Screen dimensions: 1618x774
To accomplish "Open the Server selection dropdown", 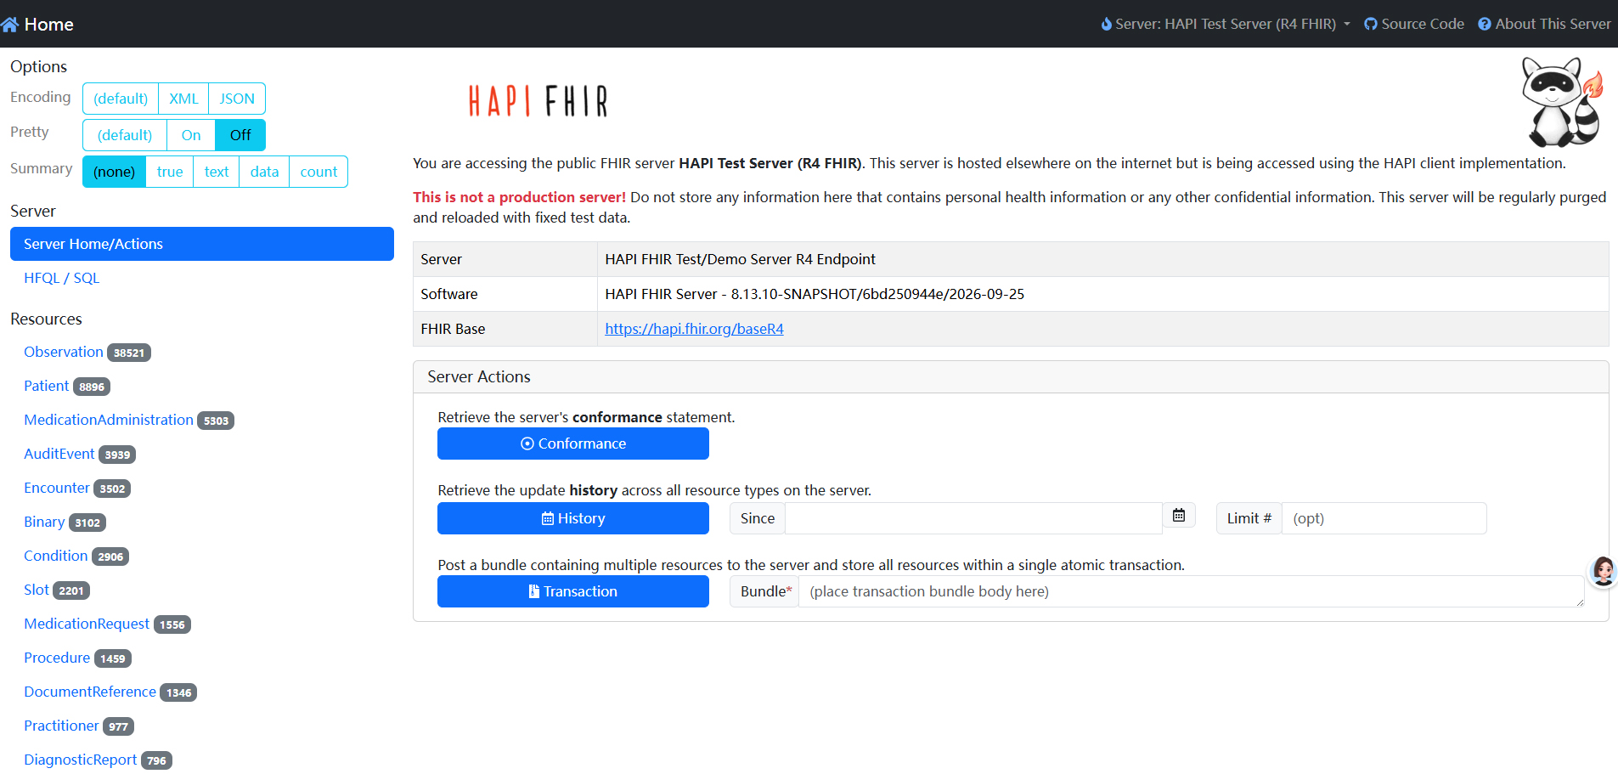I will pyautogui.click(x=1226, y=24).
